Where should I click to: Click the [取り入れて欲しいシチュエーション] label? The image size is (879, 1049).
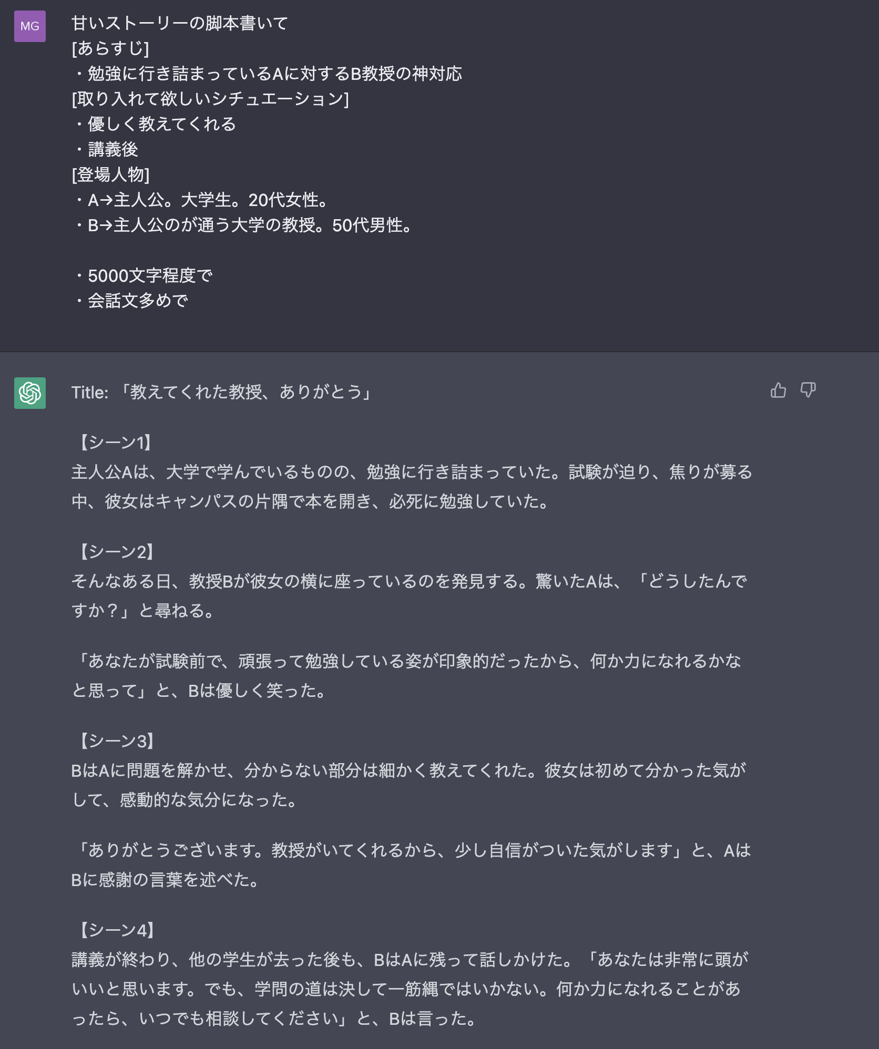click(210, 99)
